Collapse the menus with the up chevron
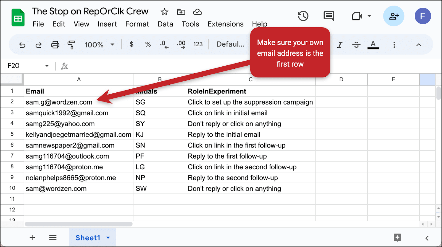Screen dimensions: 442x247 pos(419,45)
